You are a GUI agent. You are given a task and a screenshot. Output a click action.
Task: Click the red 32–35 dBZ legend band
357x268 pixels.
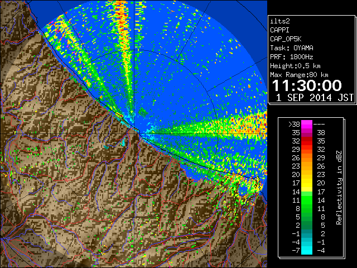coord(307,141)
